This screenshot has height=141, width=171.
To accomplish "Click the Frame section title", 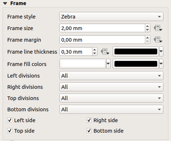I will (x=18, y=3).
